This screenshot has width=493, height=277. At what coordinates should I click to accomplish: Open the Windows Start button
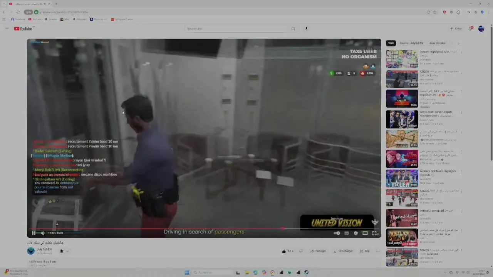[187, 272]
